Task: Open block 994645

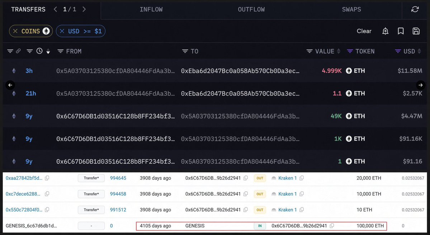Action: (x=118, y=178)
